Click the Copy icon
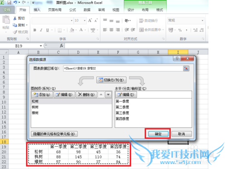 click(15, 25)
